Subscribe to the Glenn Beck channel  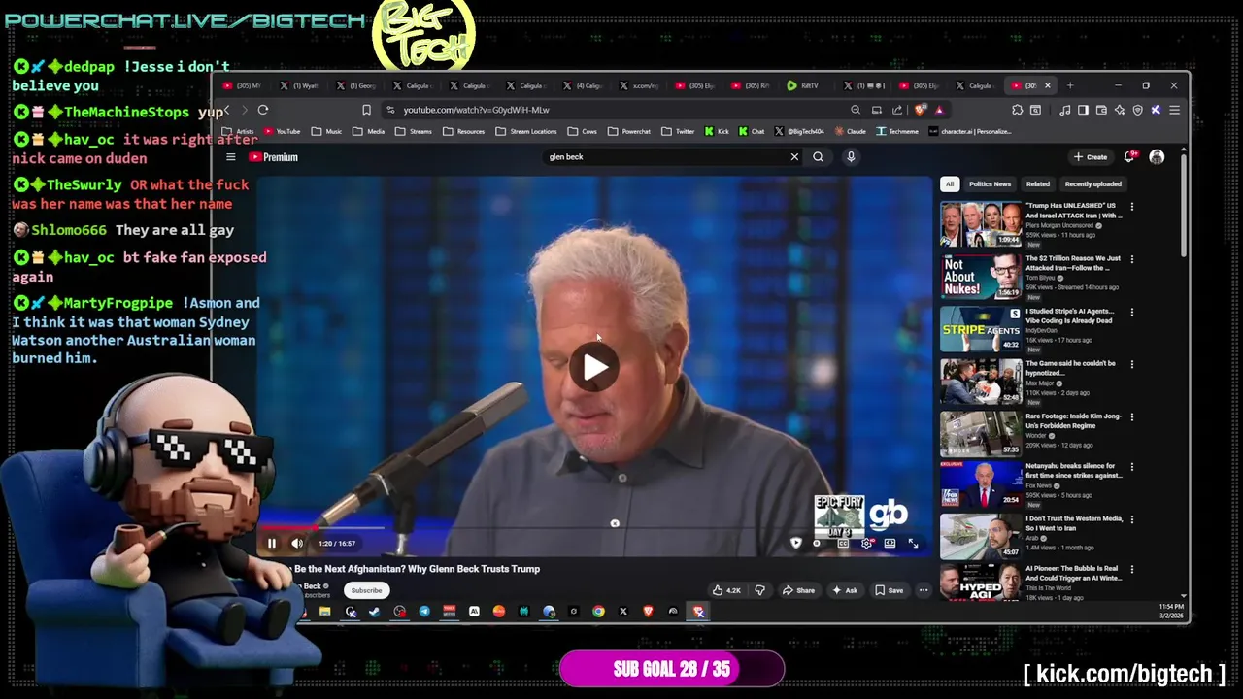tap(366, 590)
